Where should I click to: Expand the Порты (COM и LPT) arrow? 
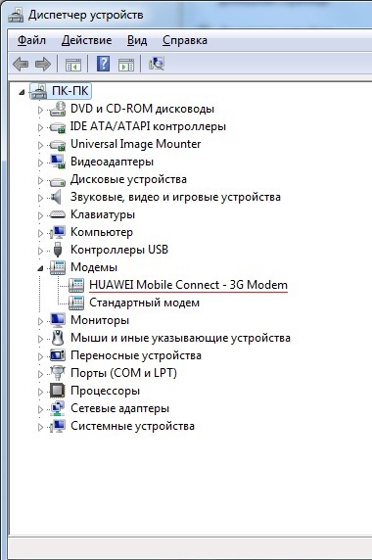coord(40,374)
